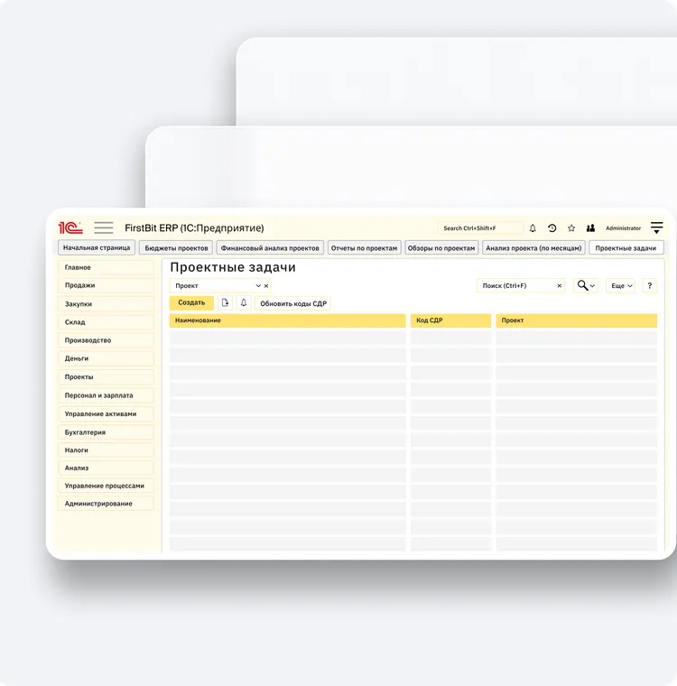The height and width of the screenshot is (686, 677).
Task: Sort by Наименование column header
Action: 287,320
